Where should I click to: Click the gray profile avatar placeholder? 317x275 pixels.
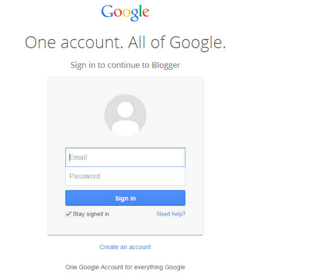[x=125, y=115]
